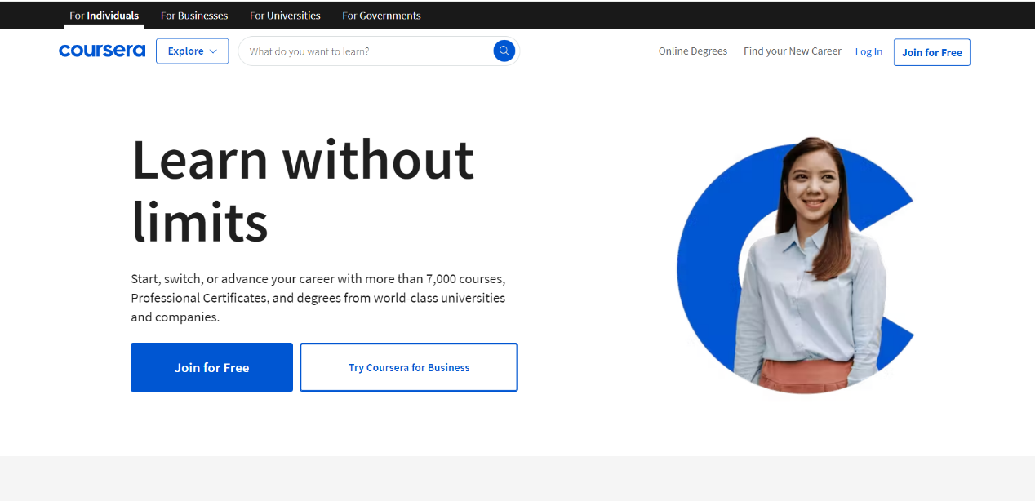Switch to the For Businesses tab
This screenshot has height=501, width=1035.
193,15
